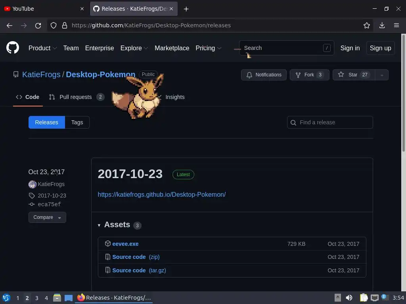Star the repository with Star button

click(x=354, y=75)
